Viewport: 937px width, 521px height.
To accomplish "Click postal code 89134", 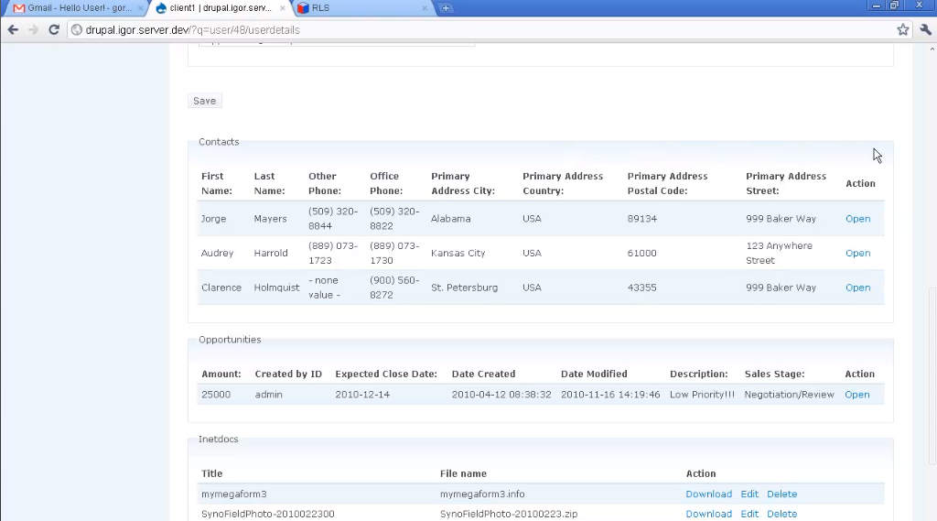I will [x=641, y=218].
